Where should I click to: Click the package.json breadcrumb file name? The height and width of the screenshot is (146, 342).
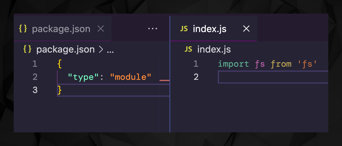[66, 49]
